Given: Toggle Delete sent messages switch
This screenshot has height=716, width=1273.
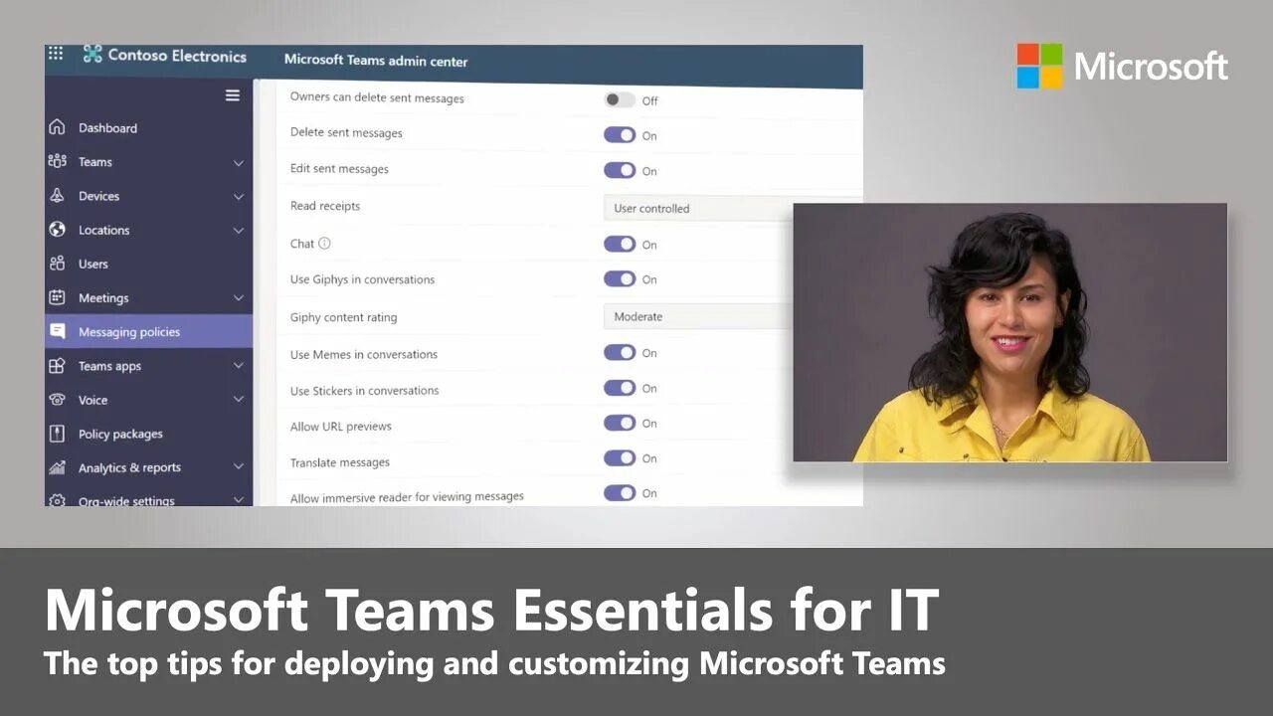Looking at the screenshot, I should pos(620,134).
